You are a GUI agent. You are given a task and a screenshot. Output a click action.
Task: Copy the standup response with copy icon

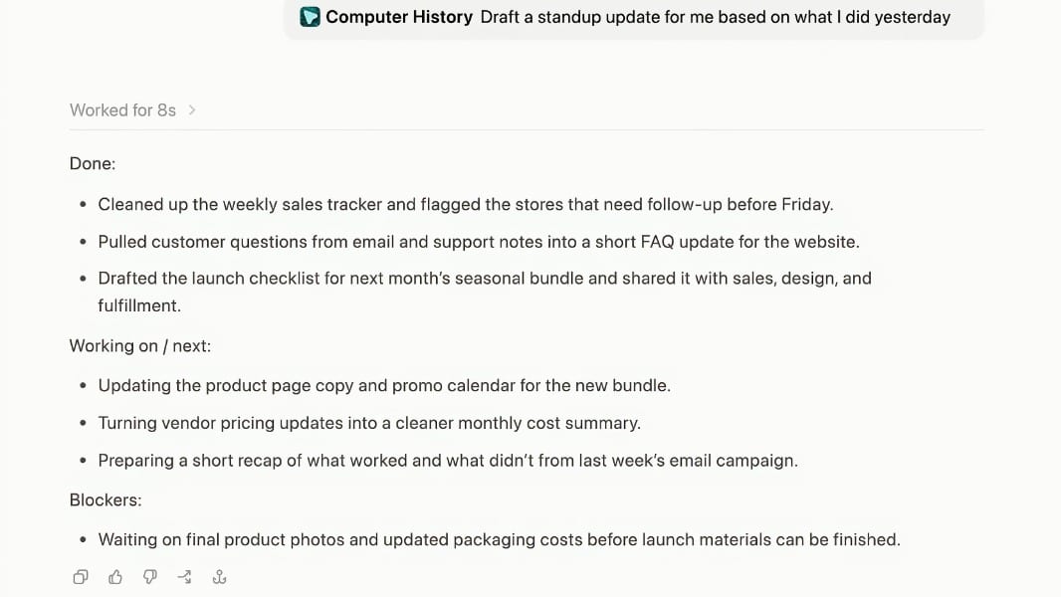click(x=81, y=577)
